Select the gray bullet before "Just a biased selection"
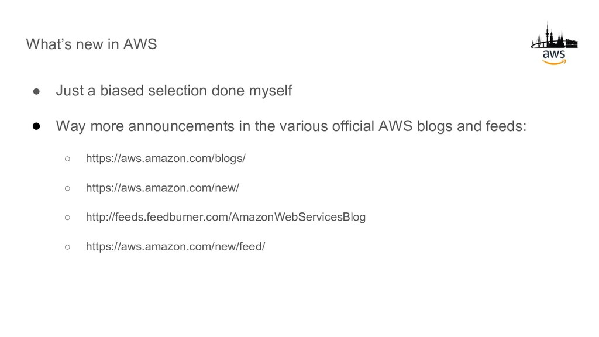 pyautogui.click(x=36, y=91)
